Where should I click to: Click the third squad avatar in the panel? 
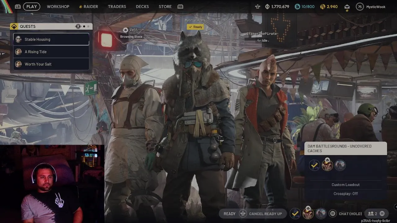(340, 165)
